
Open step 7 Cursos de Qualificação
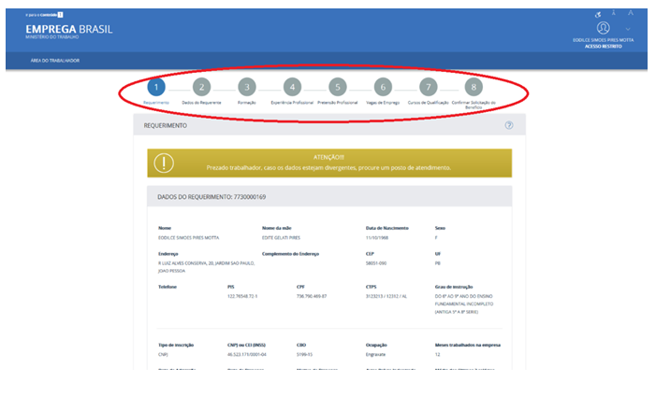tap(428, 87)
